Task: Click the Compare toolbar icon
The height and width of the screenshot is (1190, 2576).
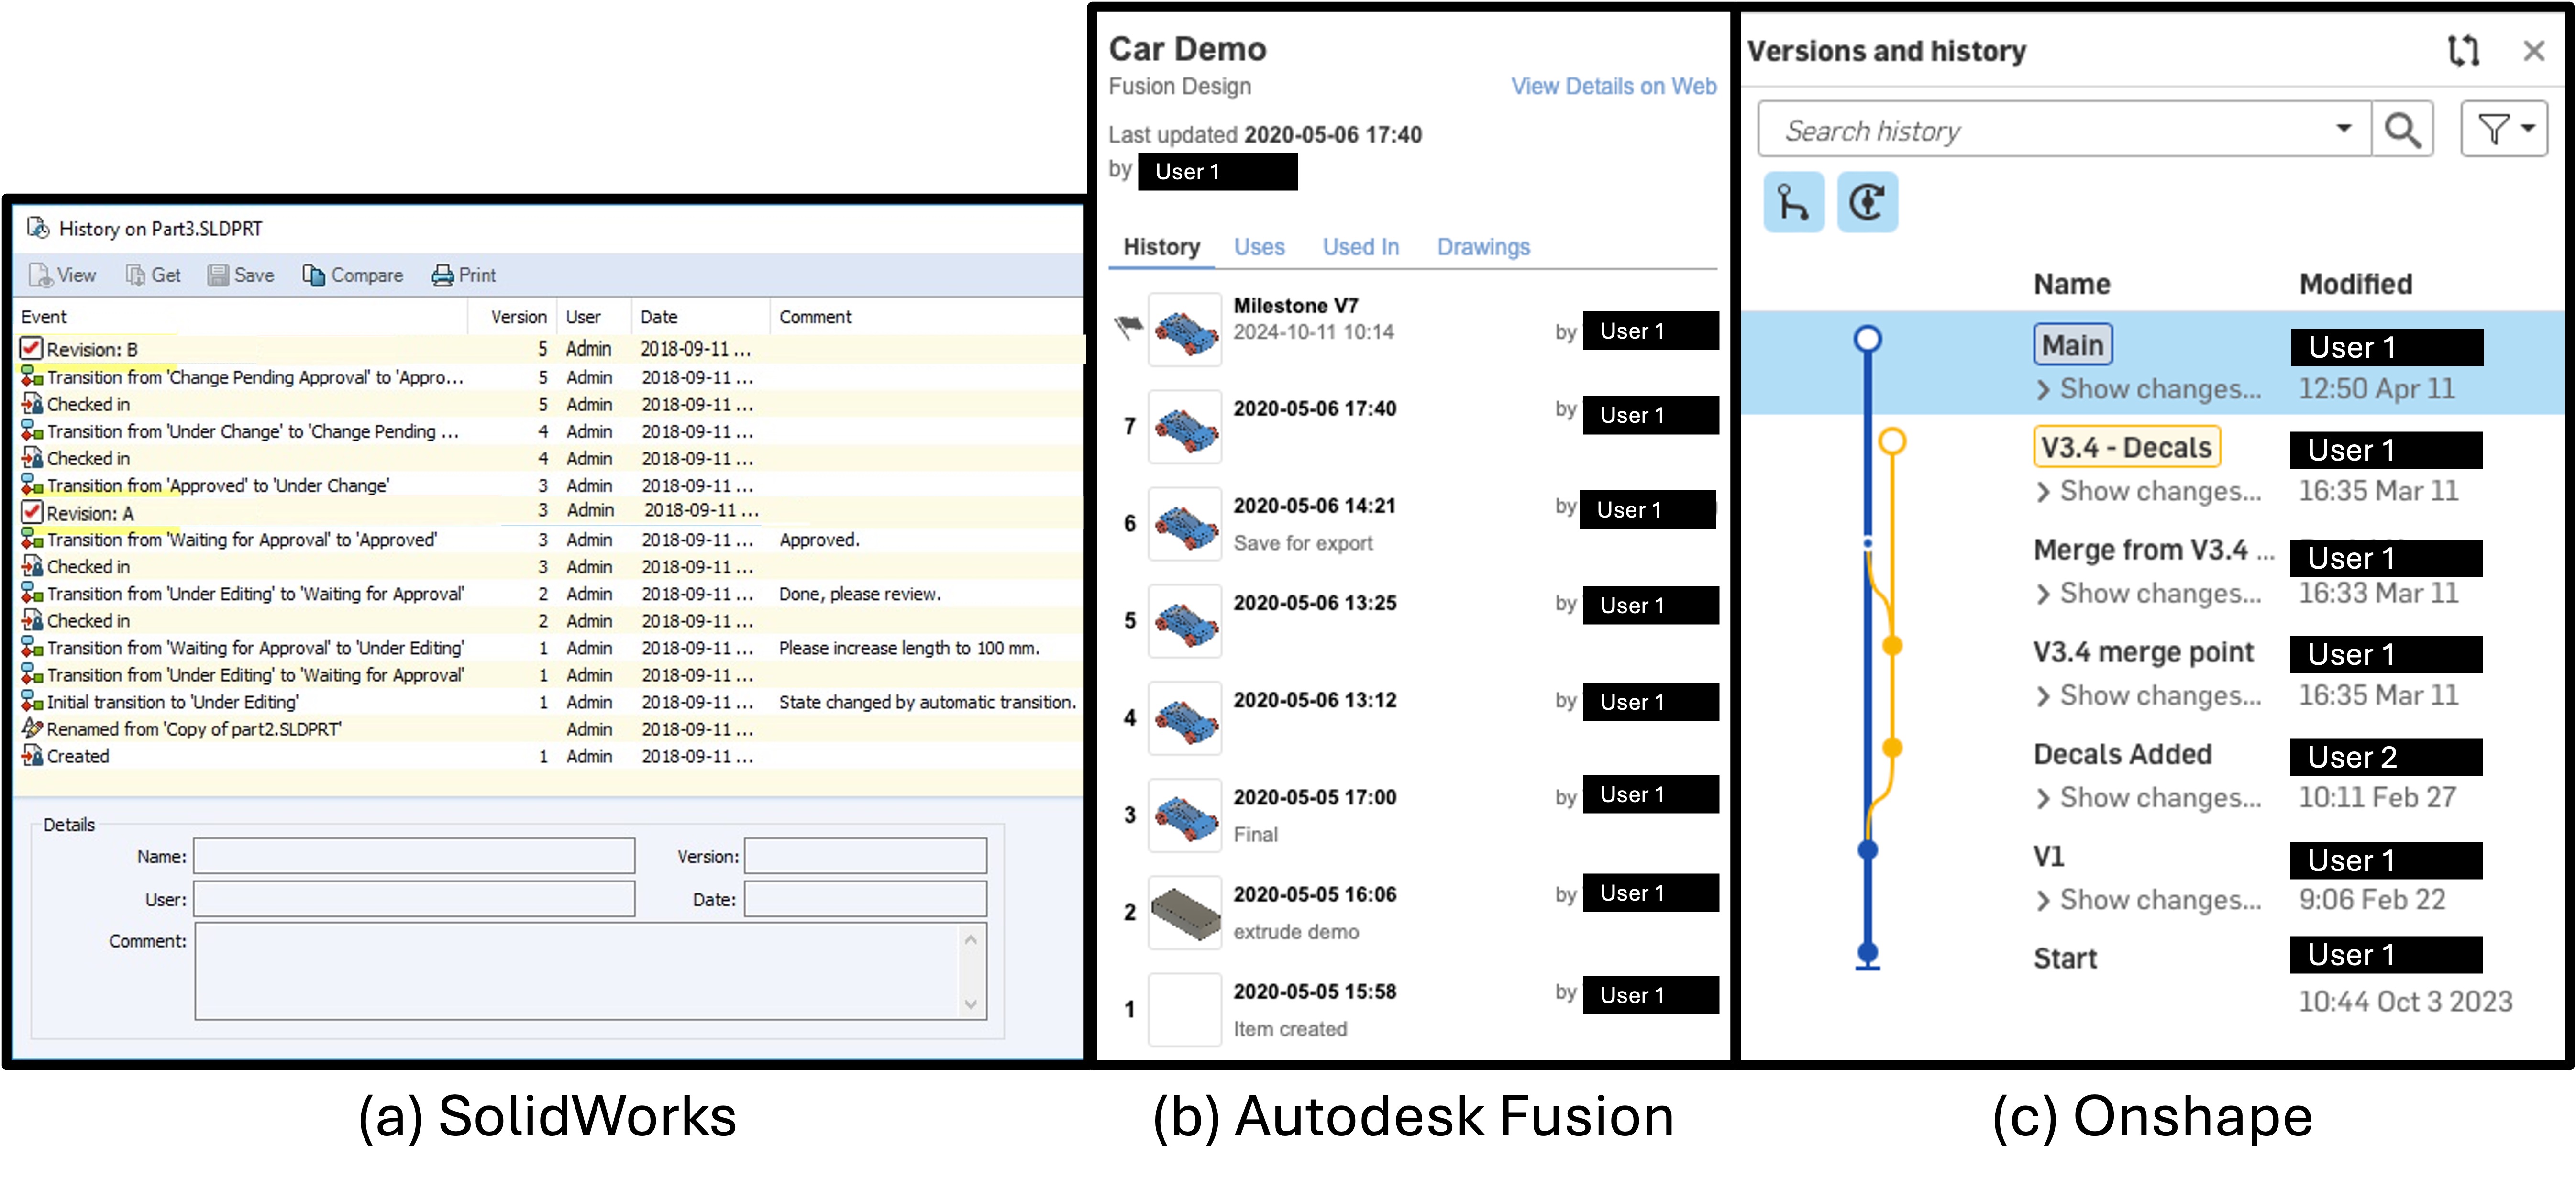Action: point(314,275)
